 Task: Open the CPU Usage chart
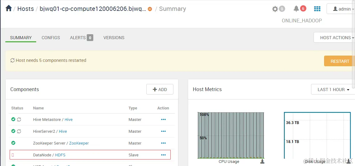[231, 135]
